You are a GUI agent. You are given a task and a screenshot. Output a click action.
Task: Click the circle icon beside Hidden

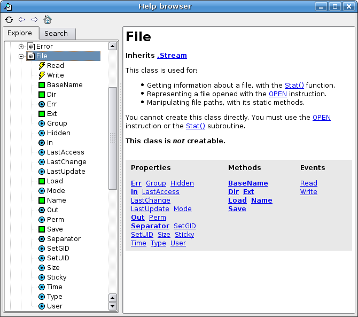42,133
